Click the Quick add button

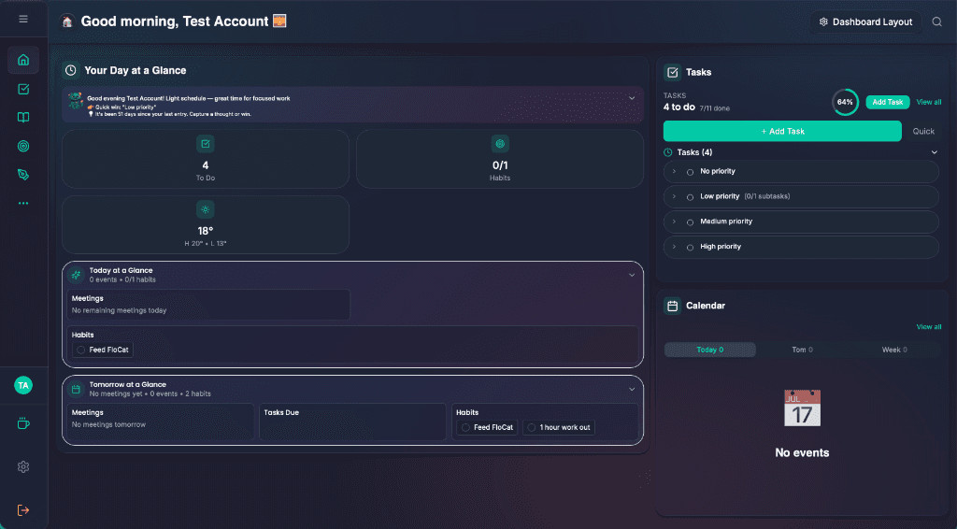922,131
